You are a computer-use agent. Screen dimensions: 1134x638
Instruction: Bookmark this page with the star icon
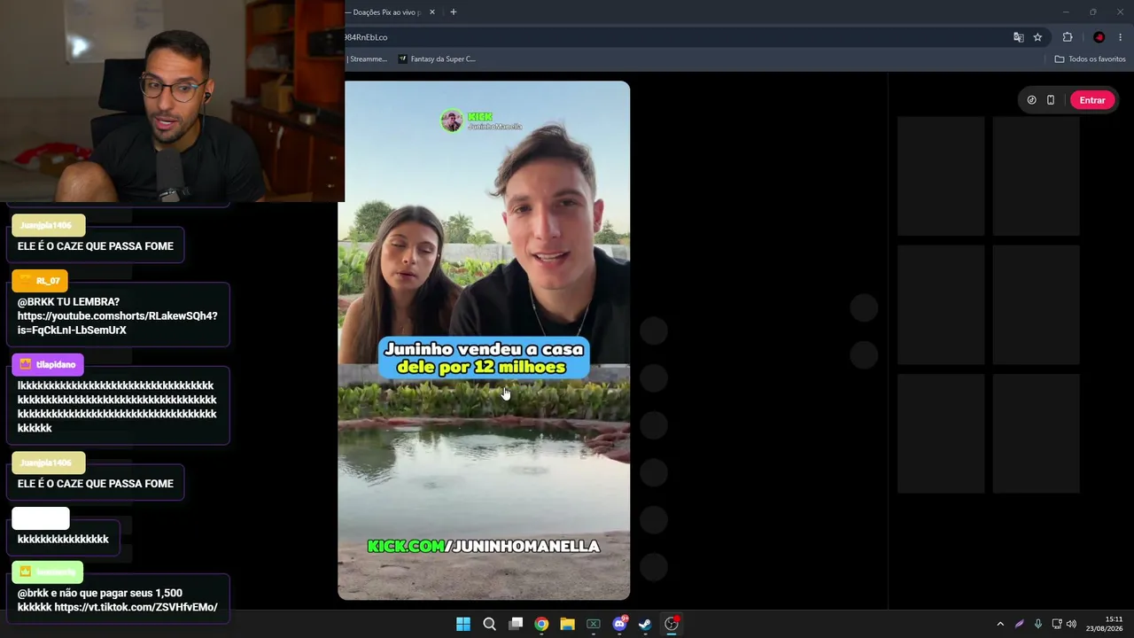pos(1037,37)
